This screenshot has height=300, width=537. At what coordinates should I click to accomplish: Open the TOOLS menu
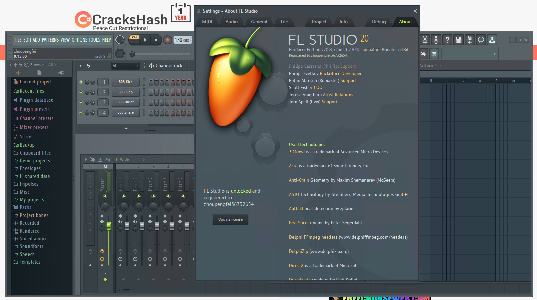point(94,40)
